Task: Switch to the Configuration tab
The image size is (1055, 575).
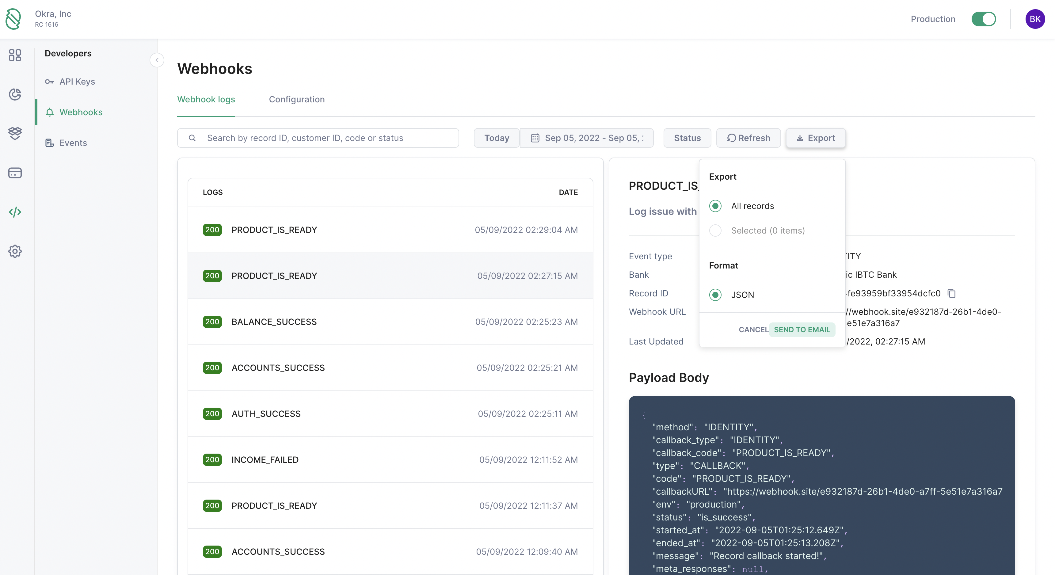Action: click(296, 100)
